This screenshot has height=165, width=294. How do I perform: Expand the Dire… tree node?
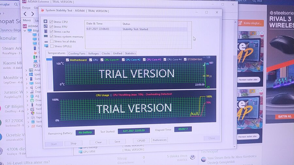click(x=27, y=101)
